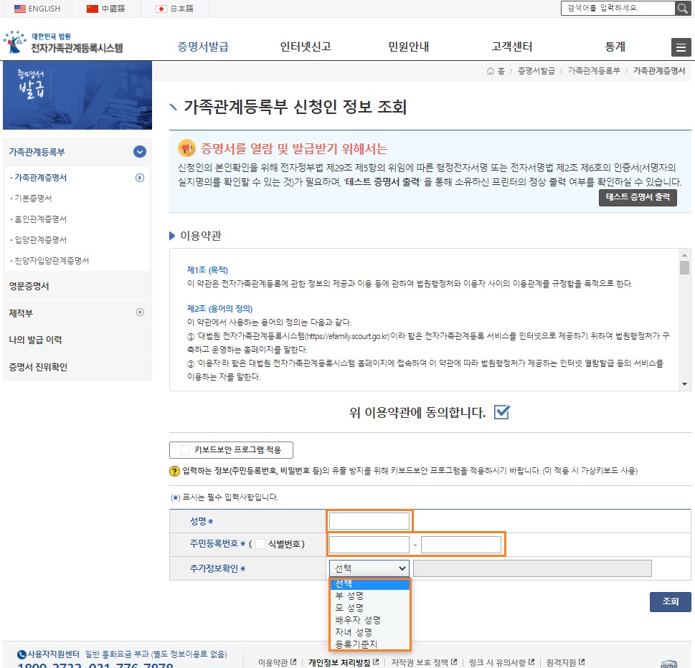Screen dimensions: 695x668
Task: Choose the highlighted 선택 list option
Action: click(x=369, y=584)
